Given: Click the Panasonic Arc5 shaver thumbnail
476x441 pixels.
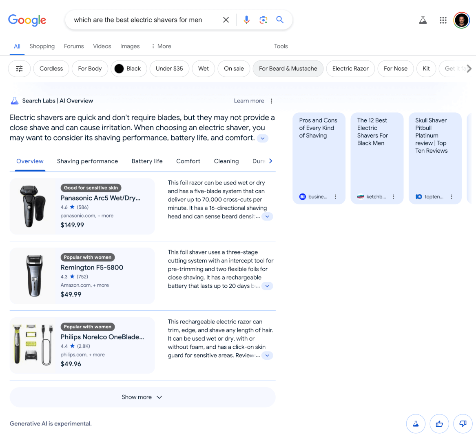Looking at the screenshot, I should tap(33, 206).
